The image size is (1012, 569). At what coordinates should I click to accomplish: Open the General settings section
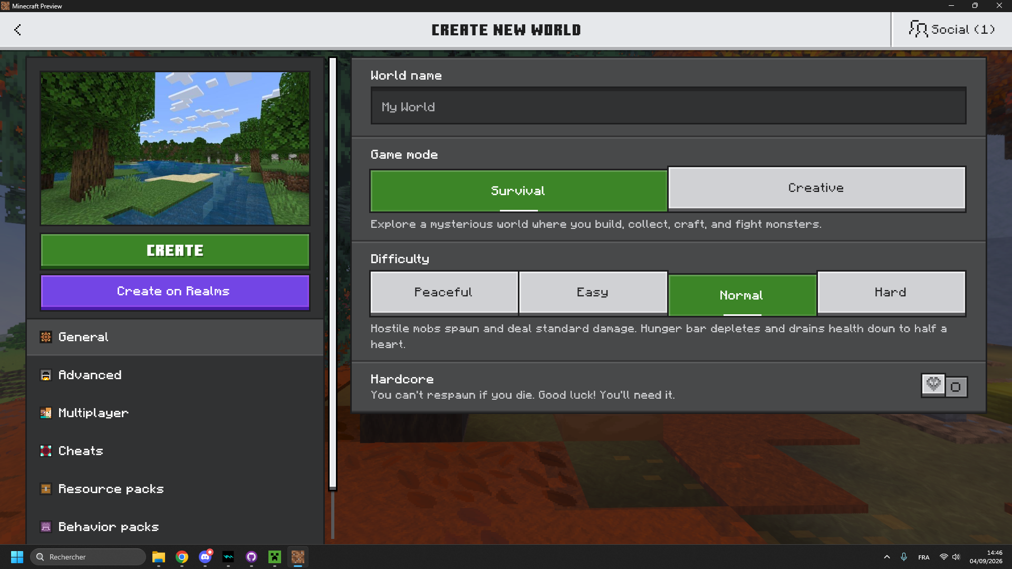tap(175, 337)
